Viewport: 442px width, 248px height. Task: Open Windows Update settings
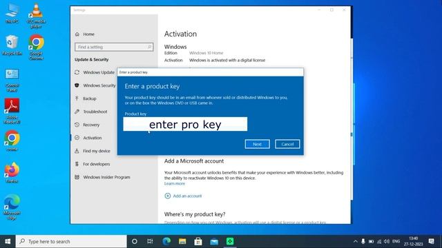(99, 72)
